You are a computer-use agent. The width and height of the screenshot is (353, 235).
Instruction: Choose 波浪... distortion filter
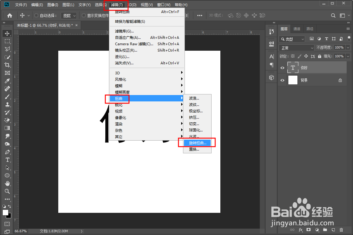(x=197, y=98)
